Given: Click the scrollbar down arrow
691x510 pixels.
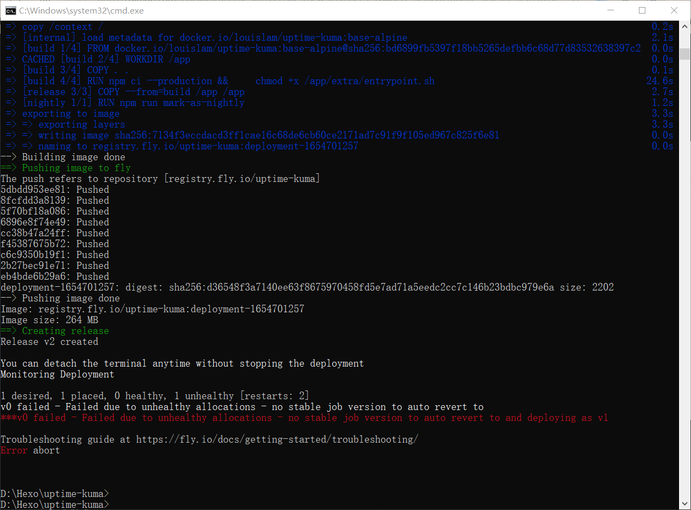Looking at the screenshot, I should pyautogui.click(x=684, y=505).
